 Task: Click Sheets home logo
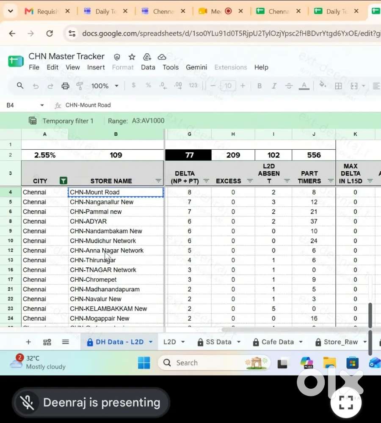click(x=16, y=61)
